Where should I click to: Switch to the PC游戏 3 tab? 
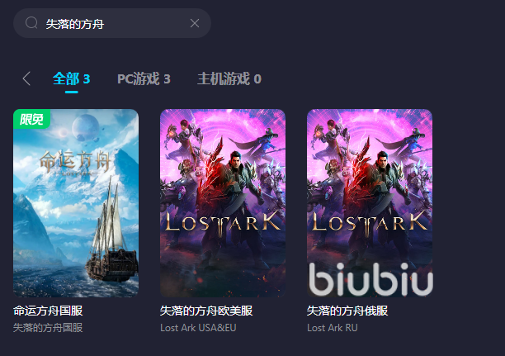(x=144, y=79)
